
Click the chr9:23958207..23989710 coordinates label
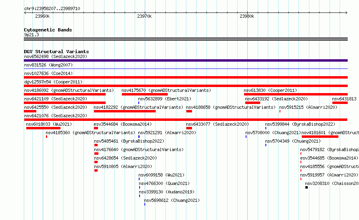pos(52,8)
